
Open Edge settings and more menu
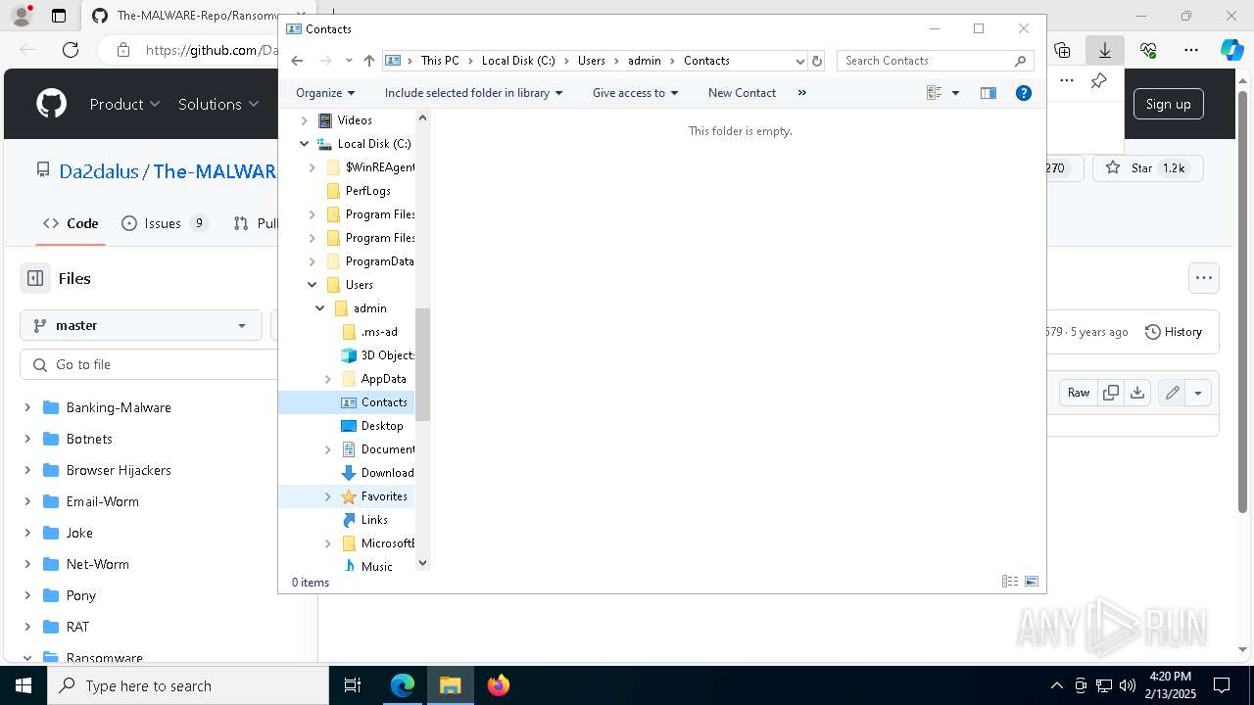coord(1191,50)
